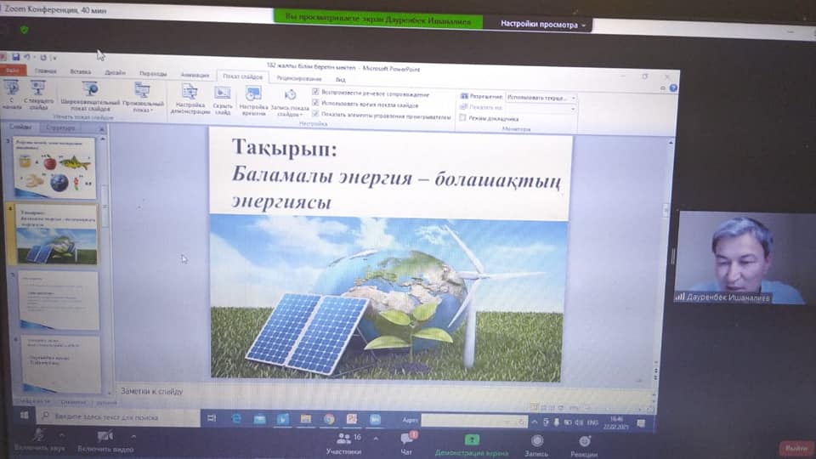Select slide 4 thumbnail with solar panels

point(56,235)
